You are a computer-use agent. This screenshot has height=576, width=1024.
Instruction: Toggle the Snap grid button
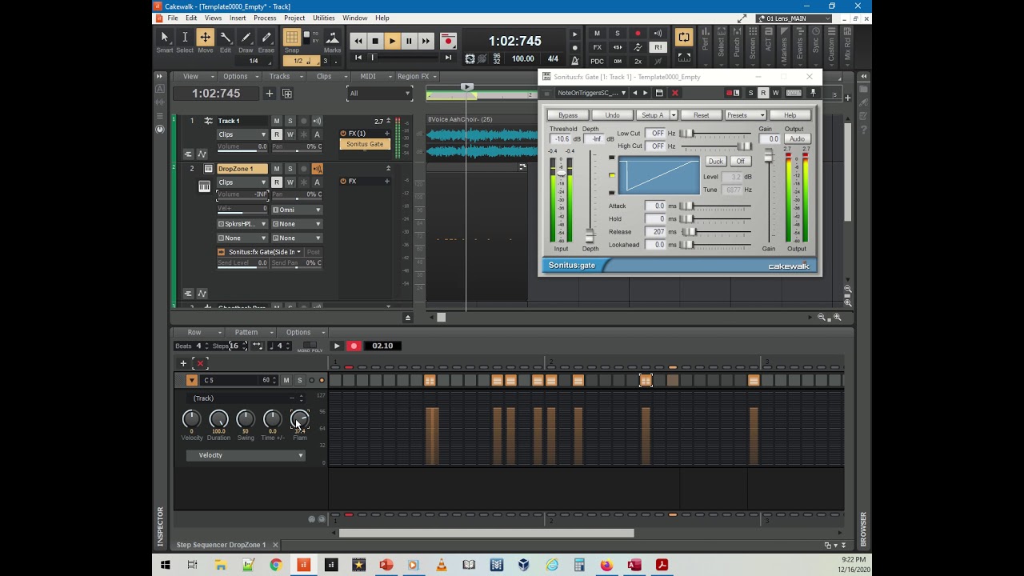click(x=292, y=38)
